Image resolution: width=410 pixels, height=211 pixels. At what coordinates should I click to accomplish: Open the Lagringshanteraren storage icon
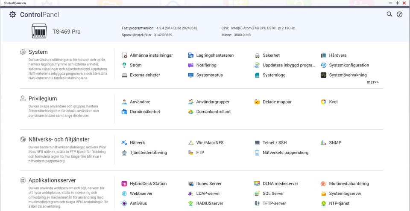(x=191, y=55)
